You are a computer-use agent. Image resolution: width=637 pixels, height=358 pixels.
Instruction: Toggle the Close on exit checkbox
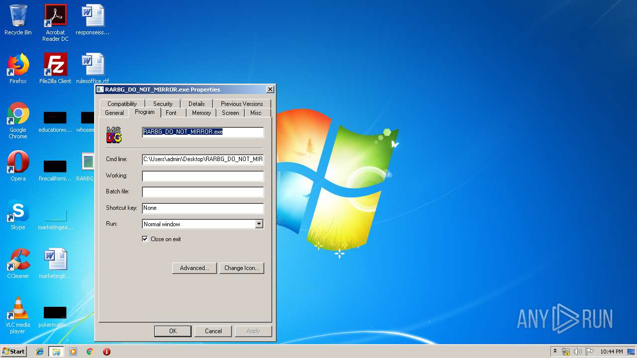(x=145, y=239)
